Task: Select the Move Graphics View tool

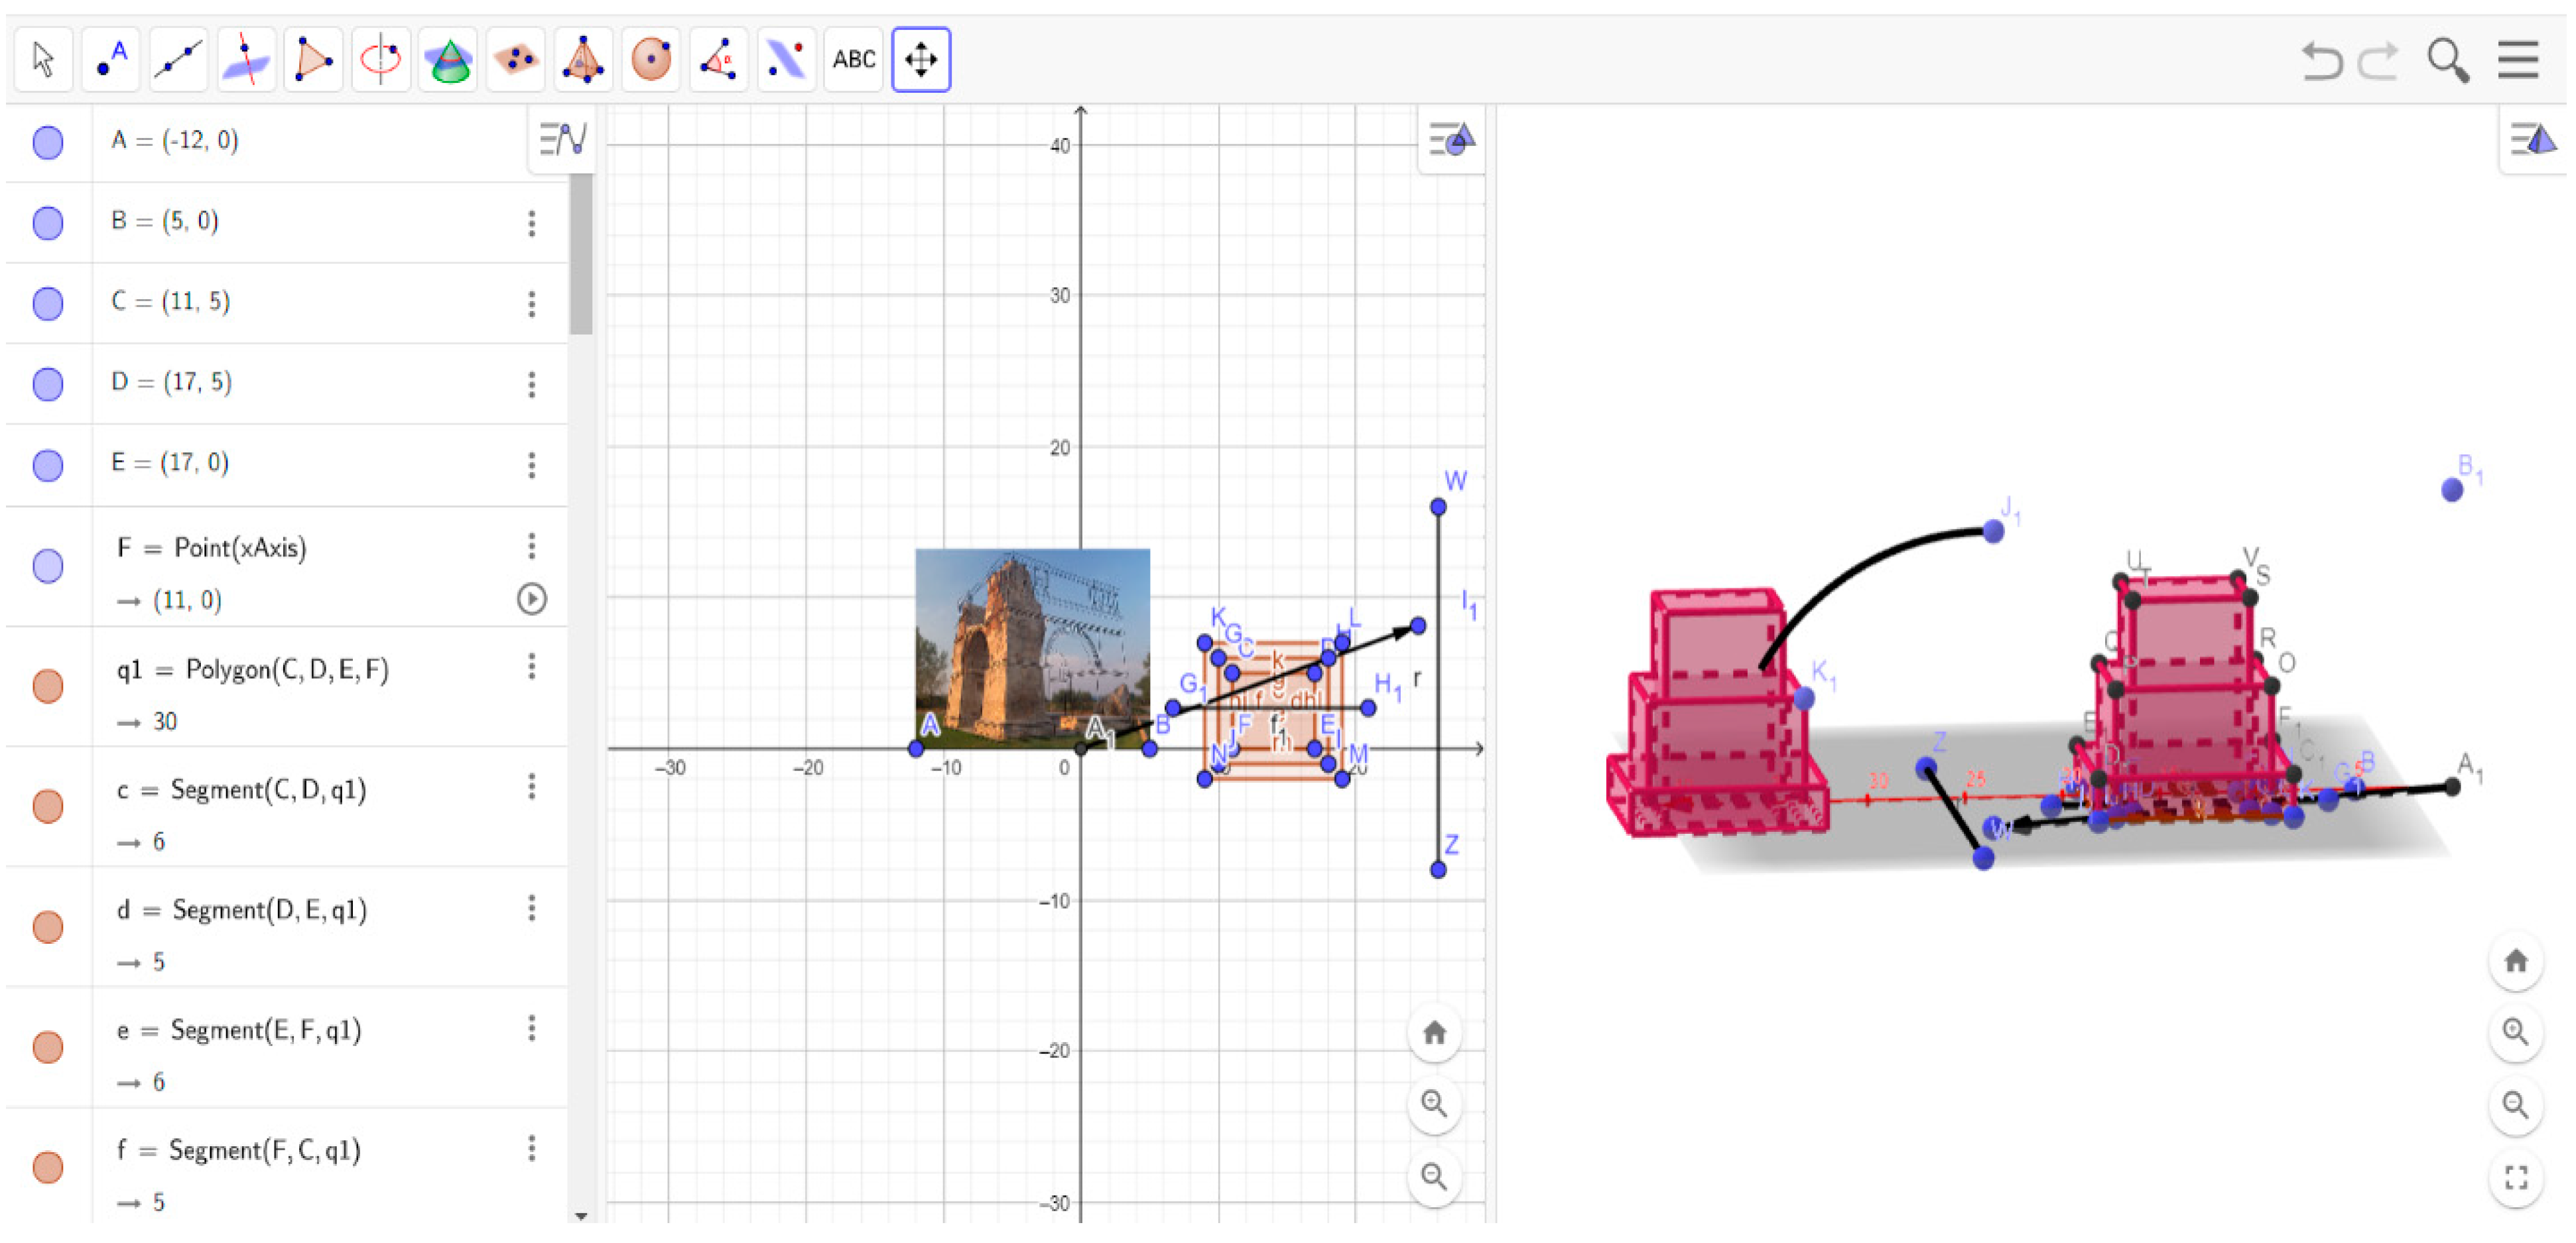Action: (920, 60)
